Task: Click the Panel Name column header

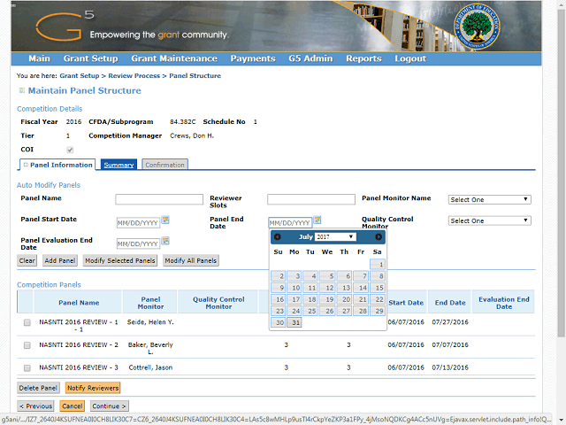Action: (79, 303)
